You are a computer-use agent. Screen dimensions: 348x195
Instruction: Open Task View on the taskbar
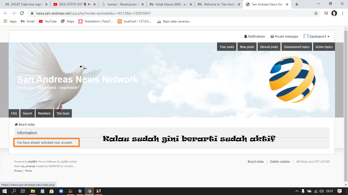point(23,191)
